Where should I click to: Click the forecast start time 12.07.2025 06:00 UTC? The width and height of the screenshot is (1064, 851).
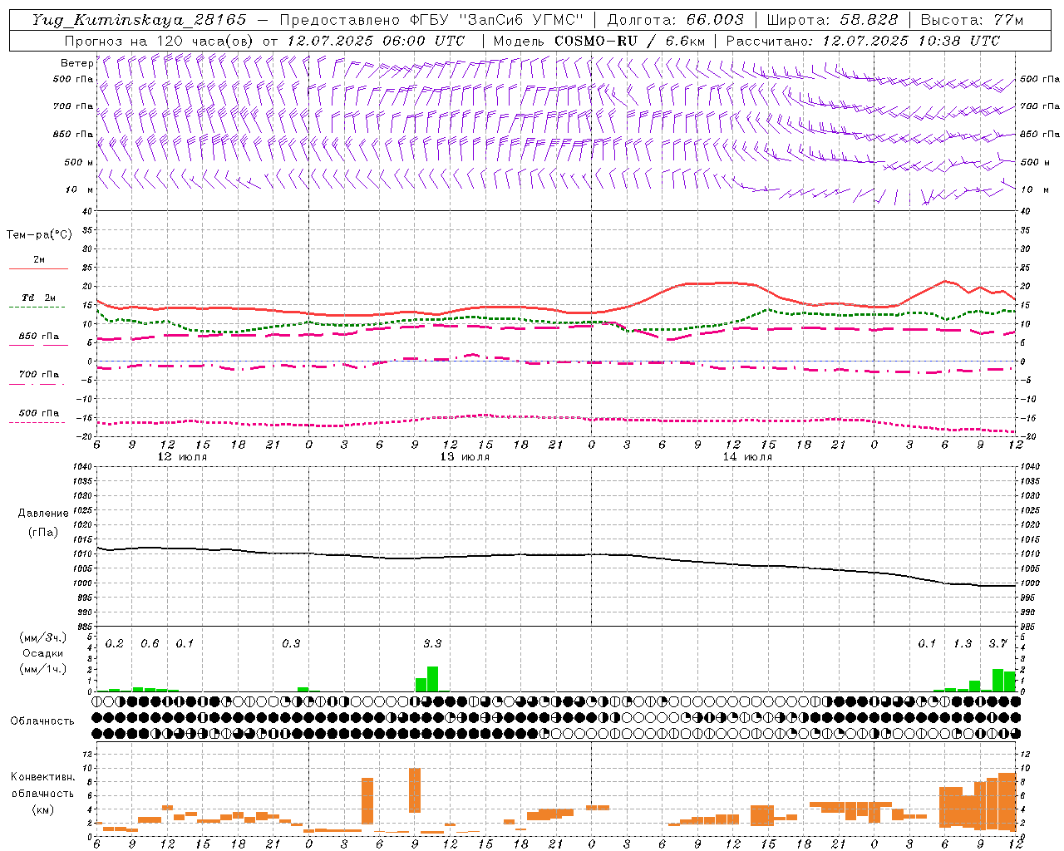tap(375, 41)
